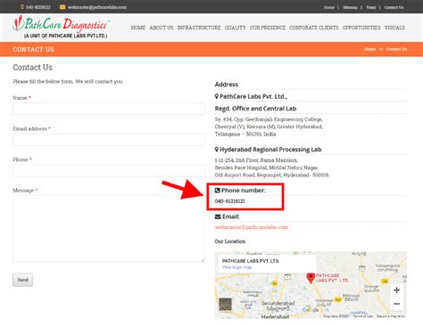Click the phone number 040-61216121 under Phone number

(230, 201)
